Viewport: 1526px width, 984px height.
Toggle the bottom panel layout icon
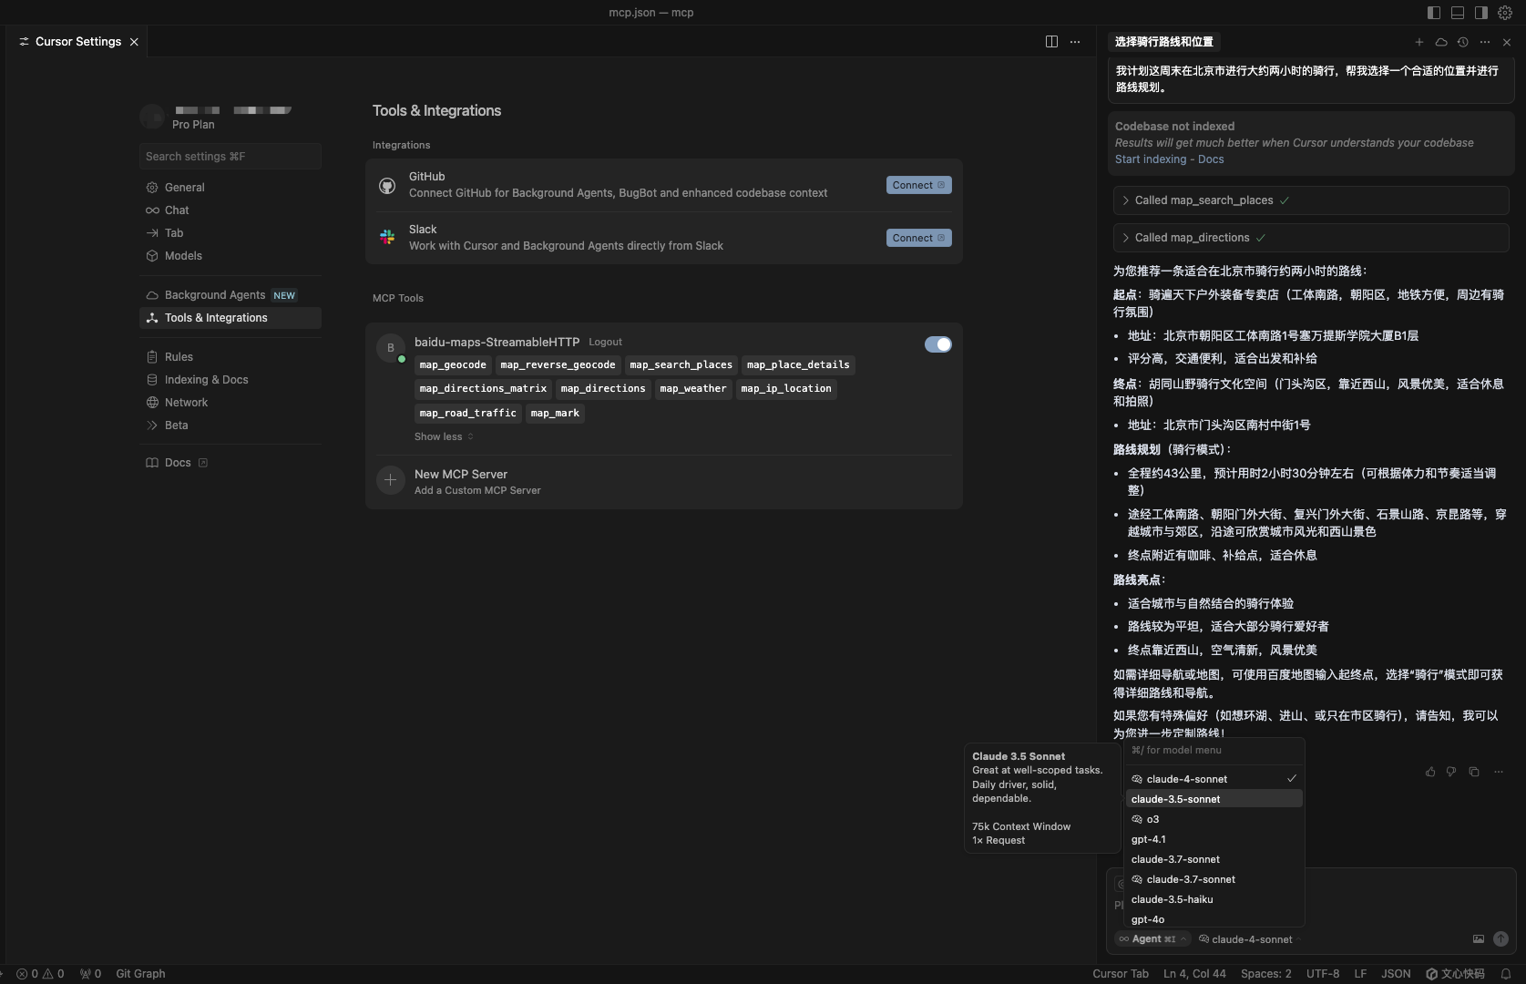tap(1458, 13)
